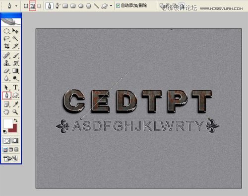This screenshot has width=248, height=196.
Task: Select the Elliptical Marquee tool
Action: coord(6,31)
